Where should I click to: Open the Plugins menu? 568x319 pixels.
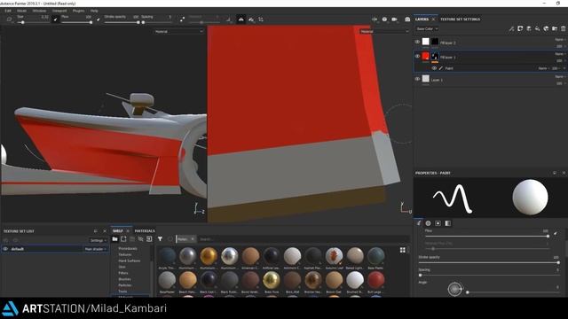point(78,11)
